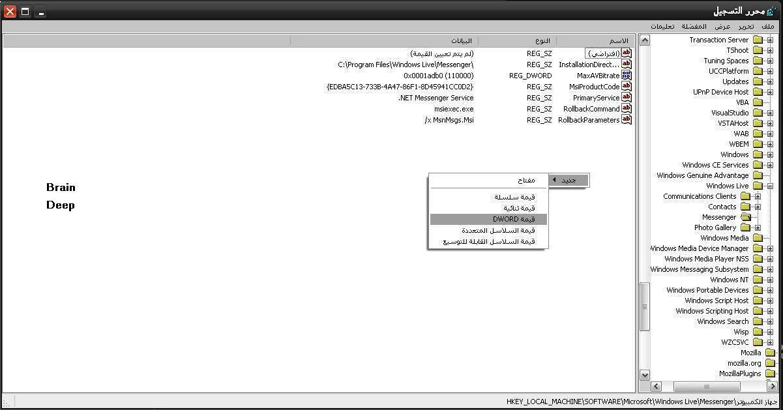Click the PrimaryService value icon

[627, 98]
